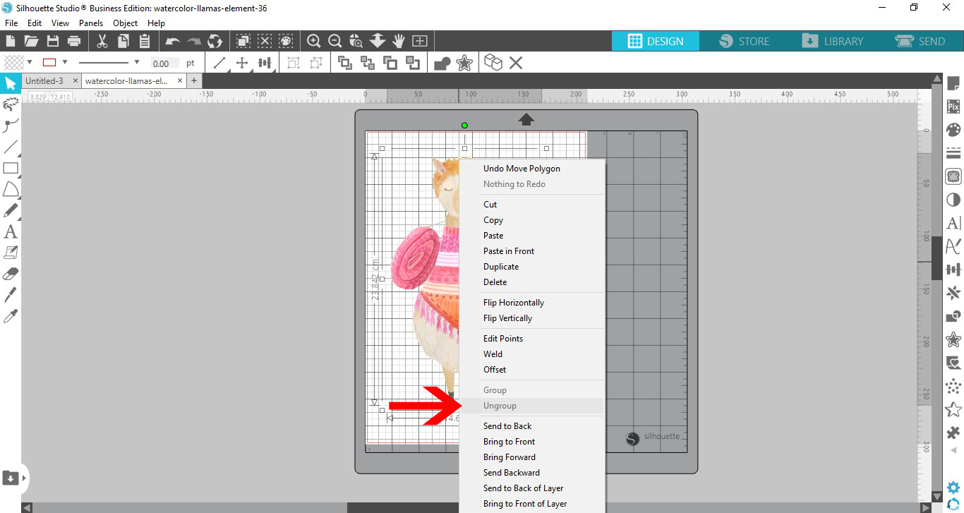Open the File menu
964x513 pixels.
11,23
